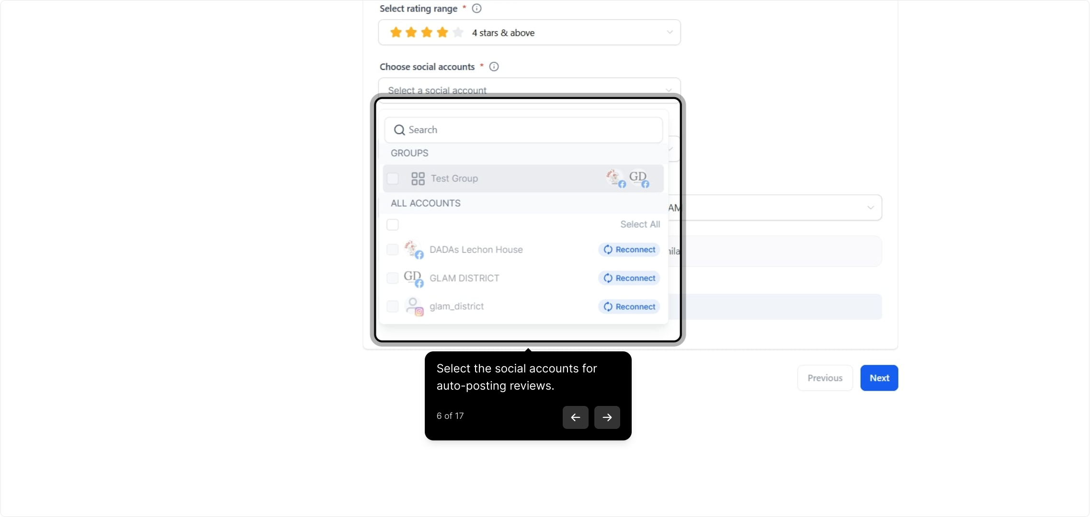Click DADAs Lechon House Facebook avatar

point(413,249)
